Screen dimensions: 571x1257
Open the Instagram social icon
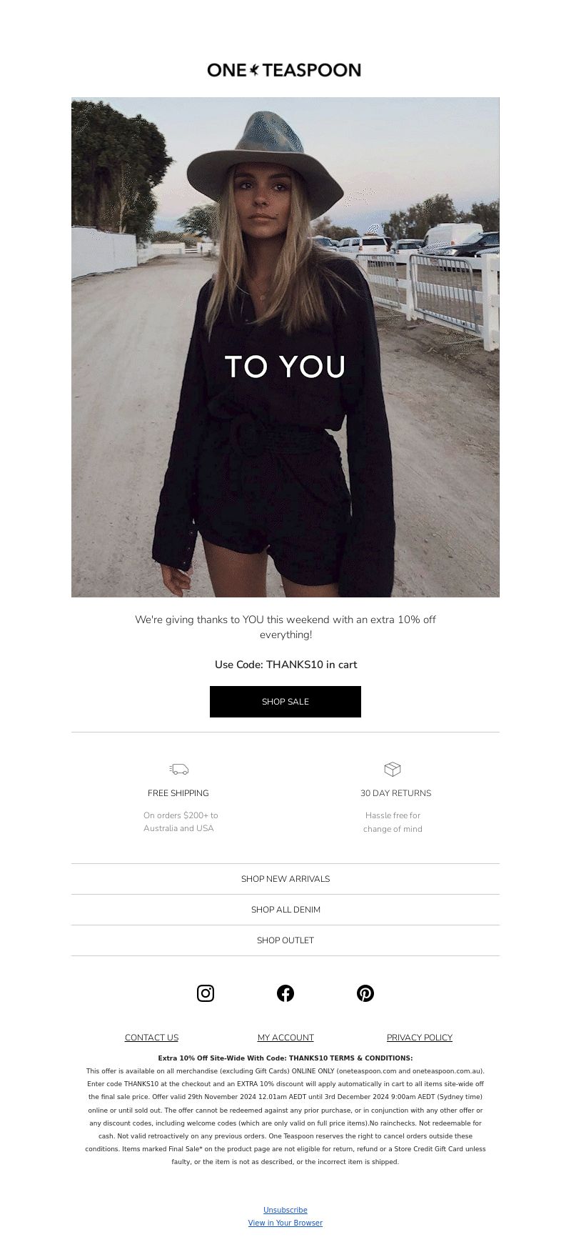click(206, 993)
